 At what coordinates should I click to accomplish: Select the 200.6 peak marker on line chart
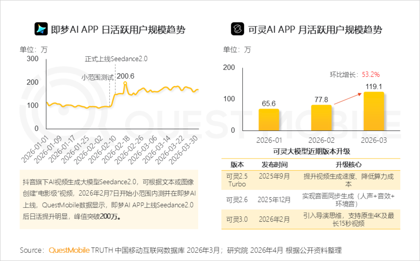pyautogui.click(x=125, y=83)
